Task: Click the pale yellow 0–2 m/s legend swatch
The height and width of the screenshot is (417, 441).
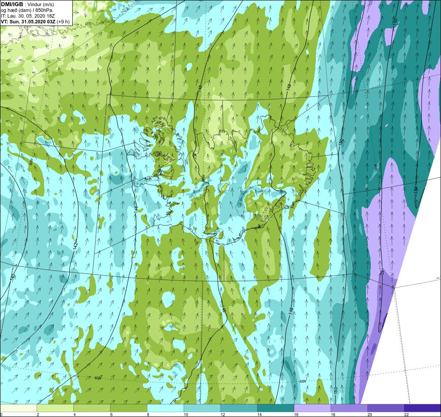Action: pyautogui.click(x=18, y=408)
